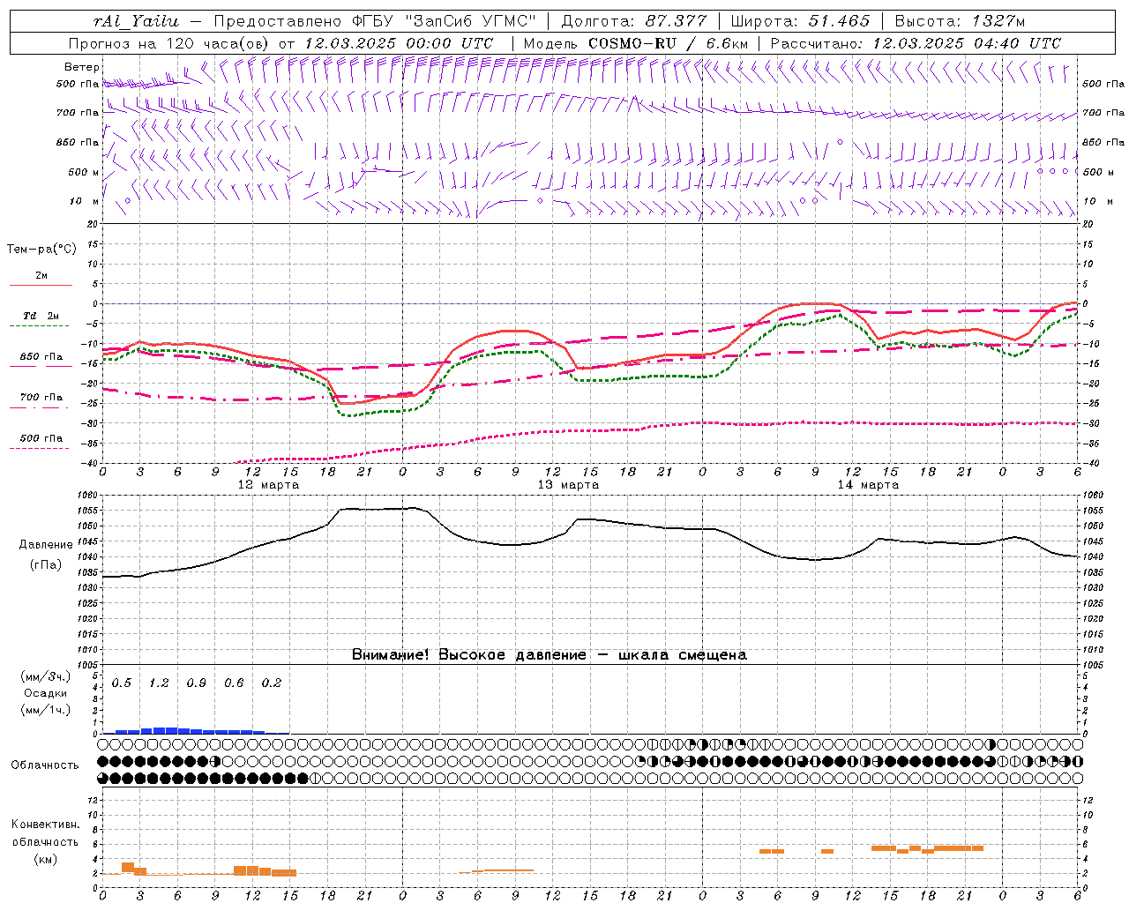Image resolution: width=1129 pixels, height=903 pixels.
Task: Click the forecast start 12.03.2025 00:00 UTC
Action: click(399, 43)
